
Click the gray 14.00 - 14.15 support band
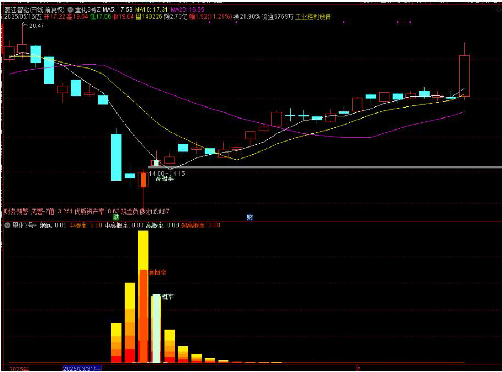tap(330, 167)
